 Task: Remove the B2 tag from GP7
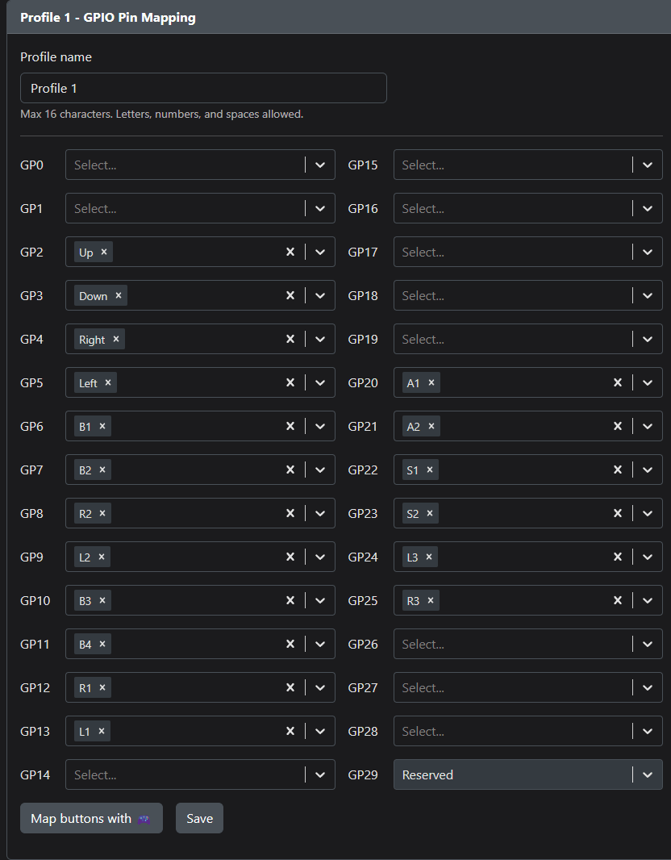[102, 470]
